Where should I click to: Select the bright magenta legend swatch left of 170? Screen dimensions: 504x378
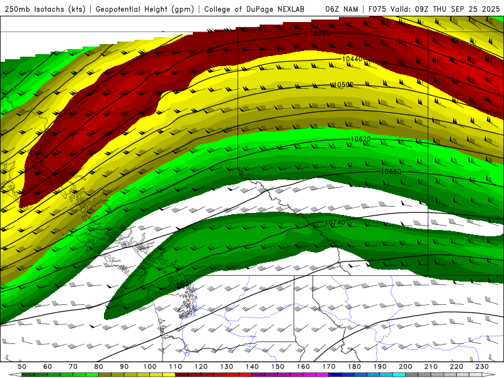[323, 375]
